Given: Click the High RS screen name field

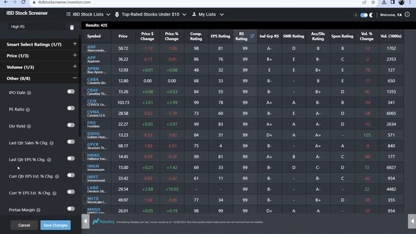Looking at the screenshot, I should coord(36,27).
